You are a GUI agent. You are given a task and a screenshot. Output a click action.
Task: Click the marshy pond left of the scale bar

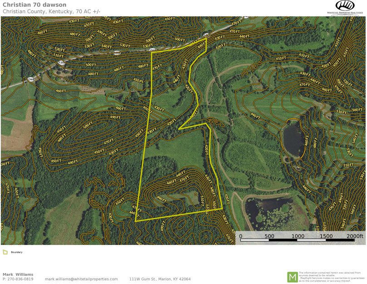click(268, 211)
